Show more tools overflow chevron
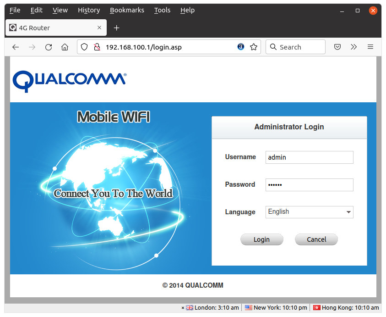386x317 pixels. [354, 47]
